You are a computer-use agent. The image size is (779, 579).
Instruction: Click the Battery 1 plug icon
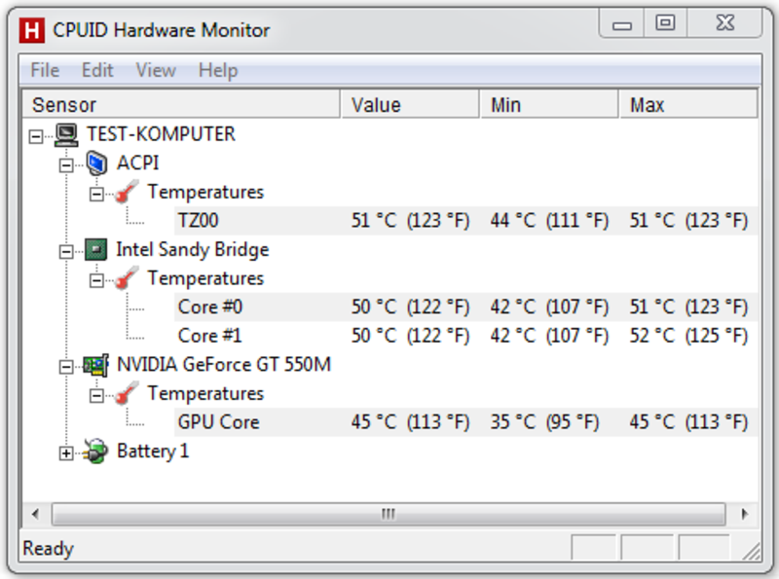pos(95,452)
